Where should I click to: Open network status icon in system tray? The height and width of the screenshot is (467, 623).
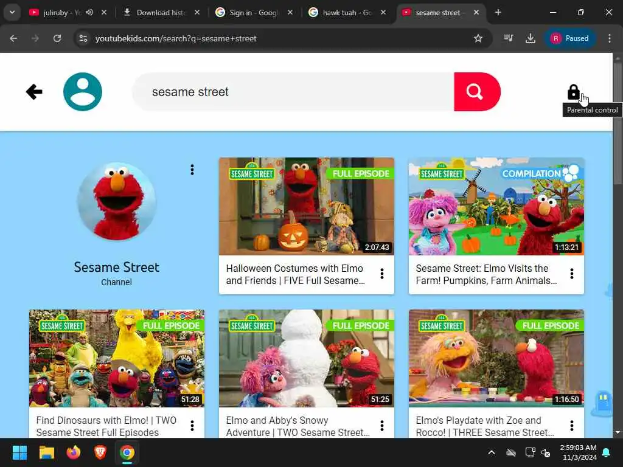coord(530,452)
